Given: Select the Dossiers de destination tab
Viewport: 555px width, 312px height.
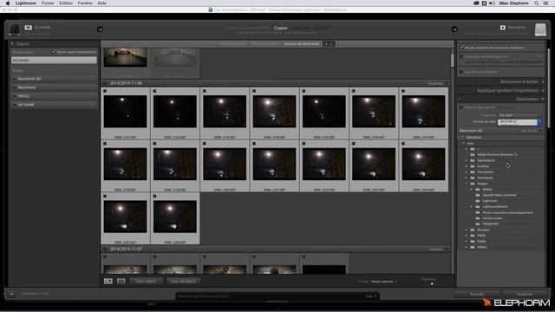Looking at the screenshot, I should [302, 44].
